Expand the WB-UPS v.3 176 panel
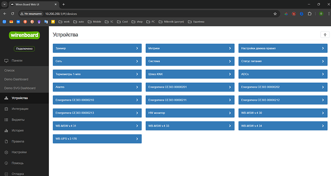 click(x=97, y=139)
